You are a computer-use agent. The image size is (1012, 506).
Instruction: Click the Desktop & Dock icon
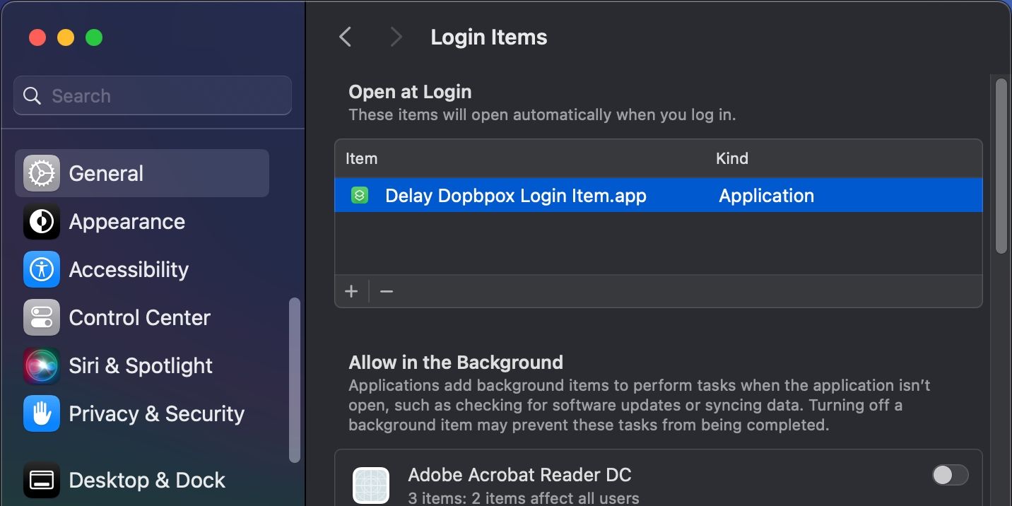(42, 480)
